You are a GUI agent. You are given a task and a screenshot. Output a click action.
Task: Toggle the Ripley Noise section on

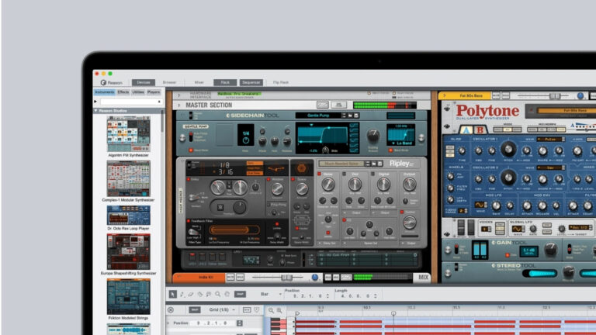(x=321, y=175)
